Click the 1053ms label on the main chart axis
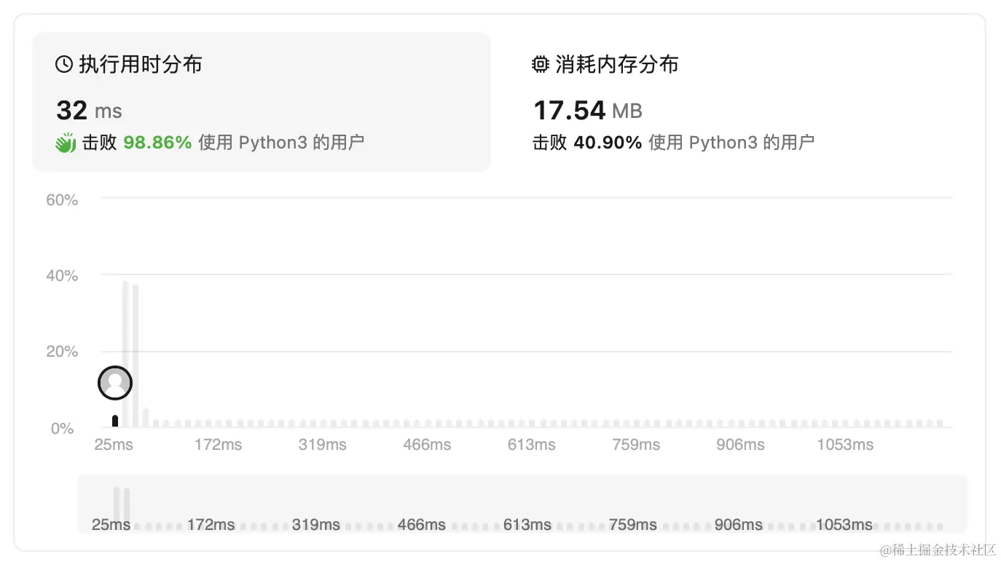The width and height of the screenshot is (1001, 562). [x=844, y=445]
